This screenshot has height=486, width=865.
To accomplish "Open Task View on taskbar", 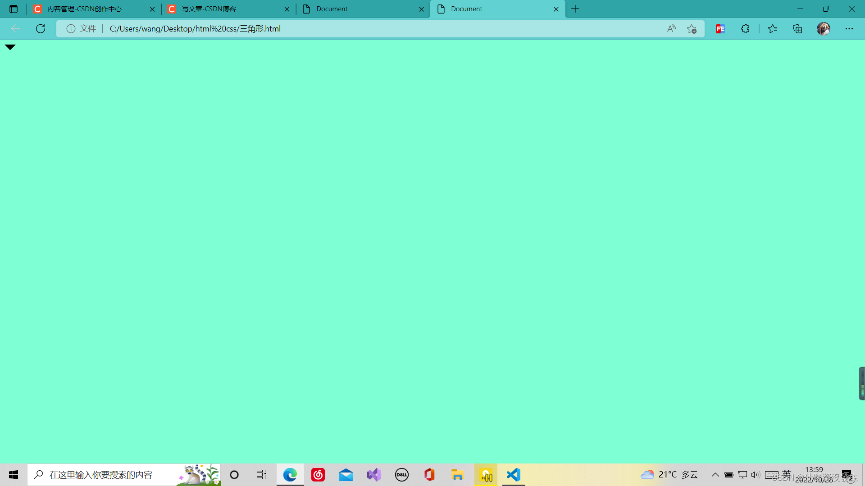I will click(x=261, y=475).
